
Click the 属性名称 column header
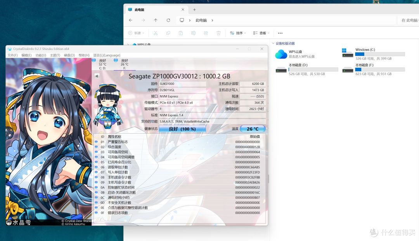(114, 137)
